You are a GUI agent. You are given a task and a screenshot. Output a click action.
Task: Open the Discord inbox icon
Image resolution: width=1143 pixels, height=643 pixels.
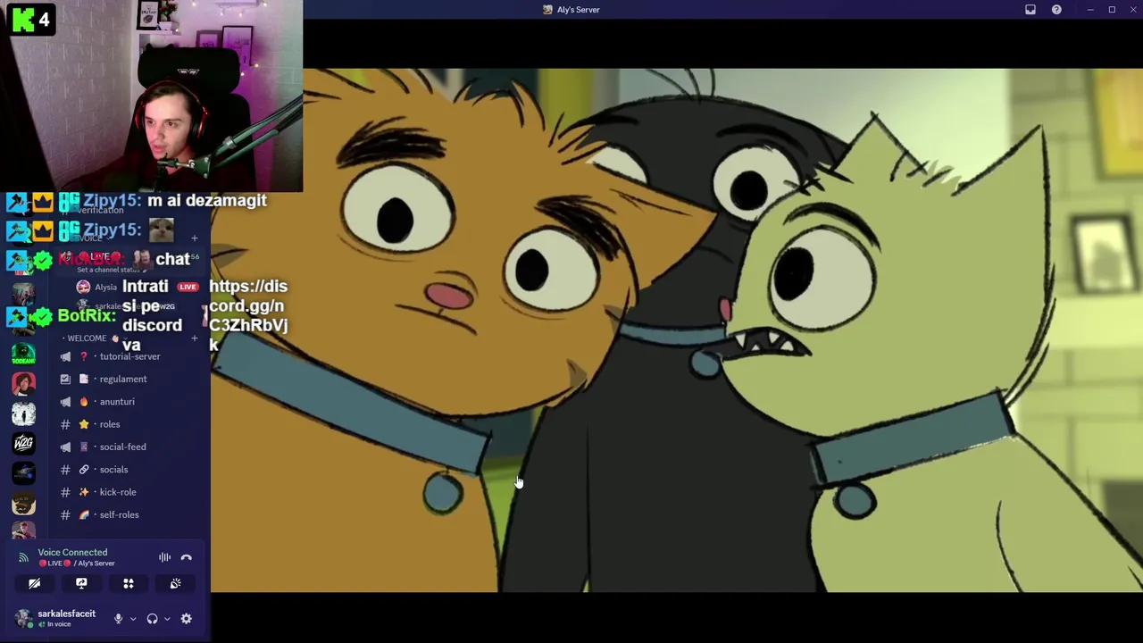pyautogui.click(x=1030, y=10)
